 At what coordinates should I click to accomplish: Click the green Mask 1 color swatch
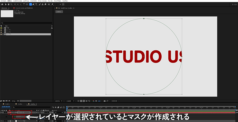pos(15,117)
